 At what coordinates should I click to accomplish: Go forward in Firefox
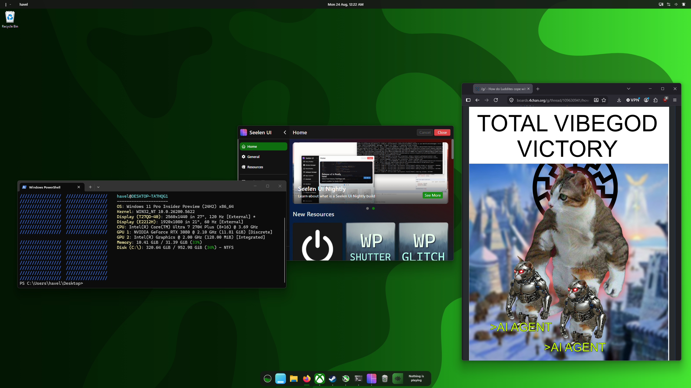tap(487, 100)
